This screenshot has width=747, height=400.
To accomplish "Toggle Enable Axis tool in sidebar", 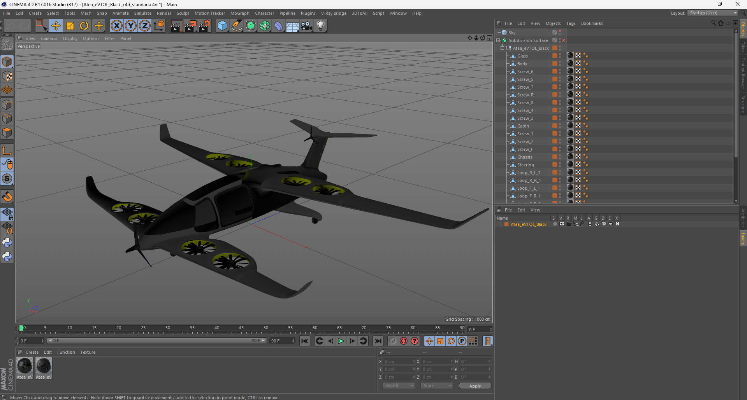I will pyautogui.click(x=7, y=150).
